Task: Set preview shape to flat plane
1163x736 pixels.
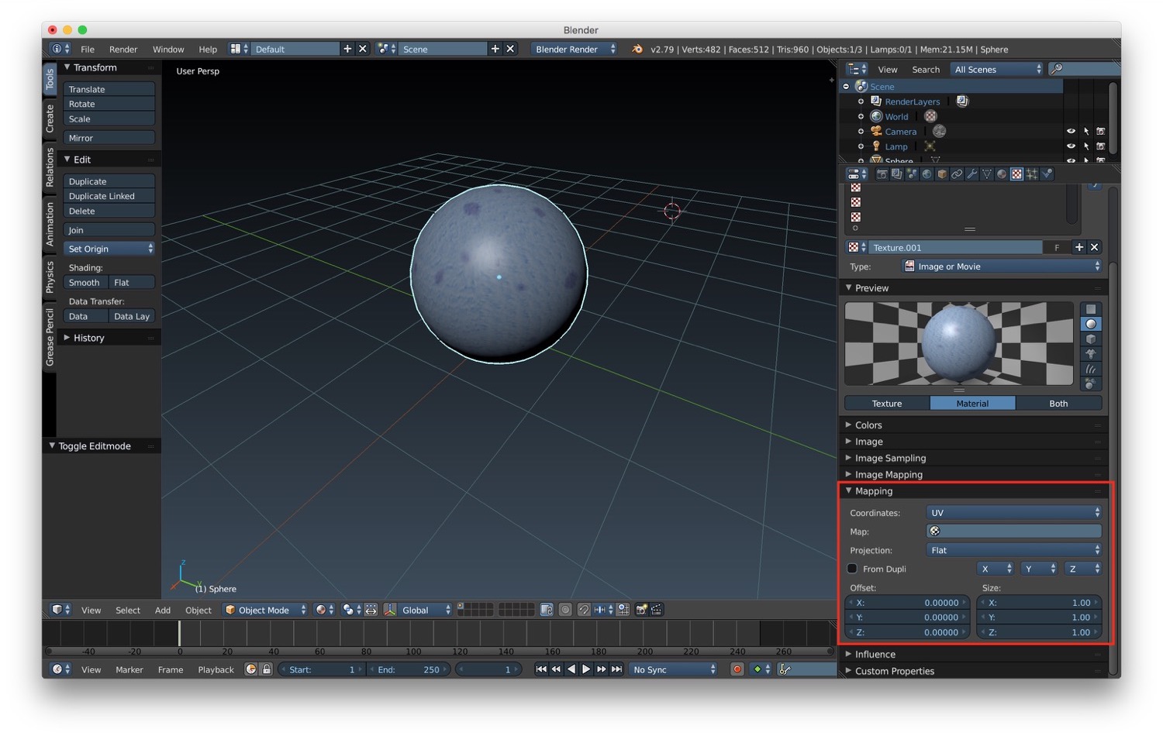Action: click(1091, 309)
